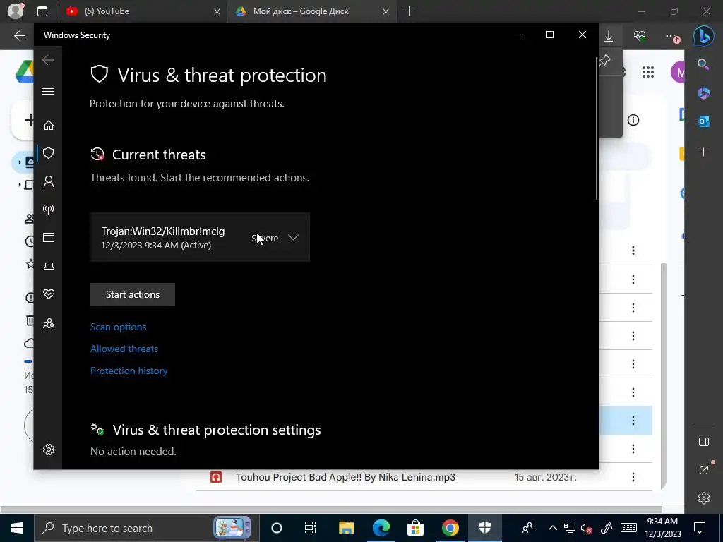723x542 pixels.
Task: Switch to the YouTube browser tab
Action: coord(143,11)
